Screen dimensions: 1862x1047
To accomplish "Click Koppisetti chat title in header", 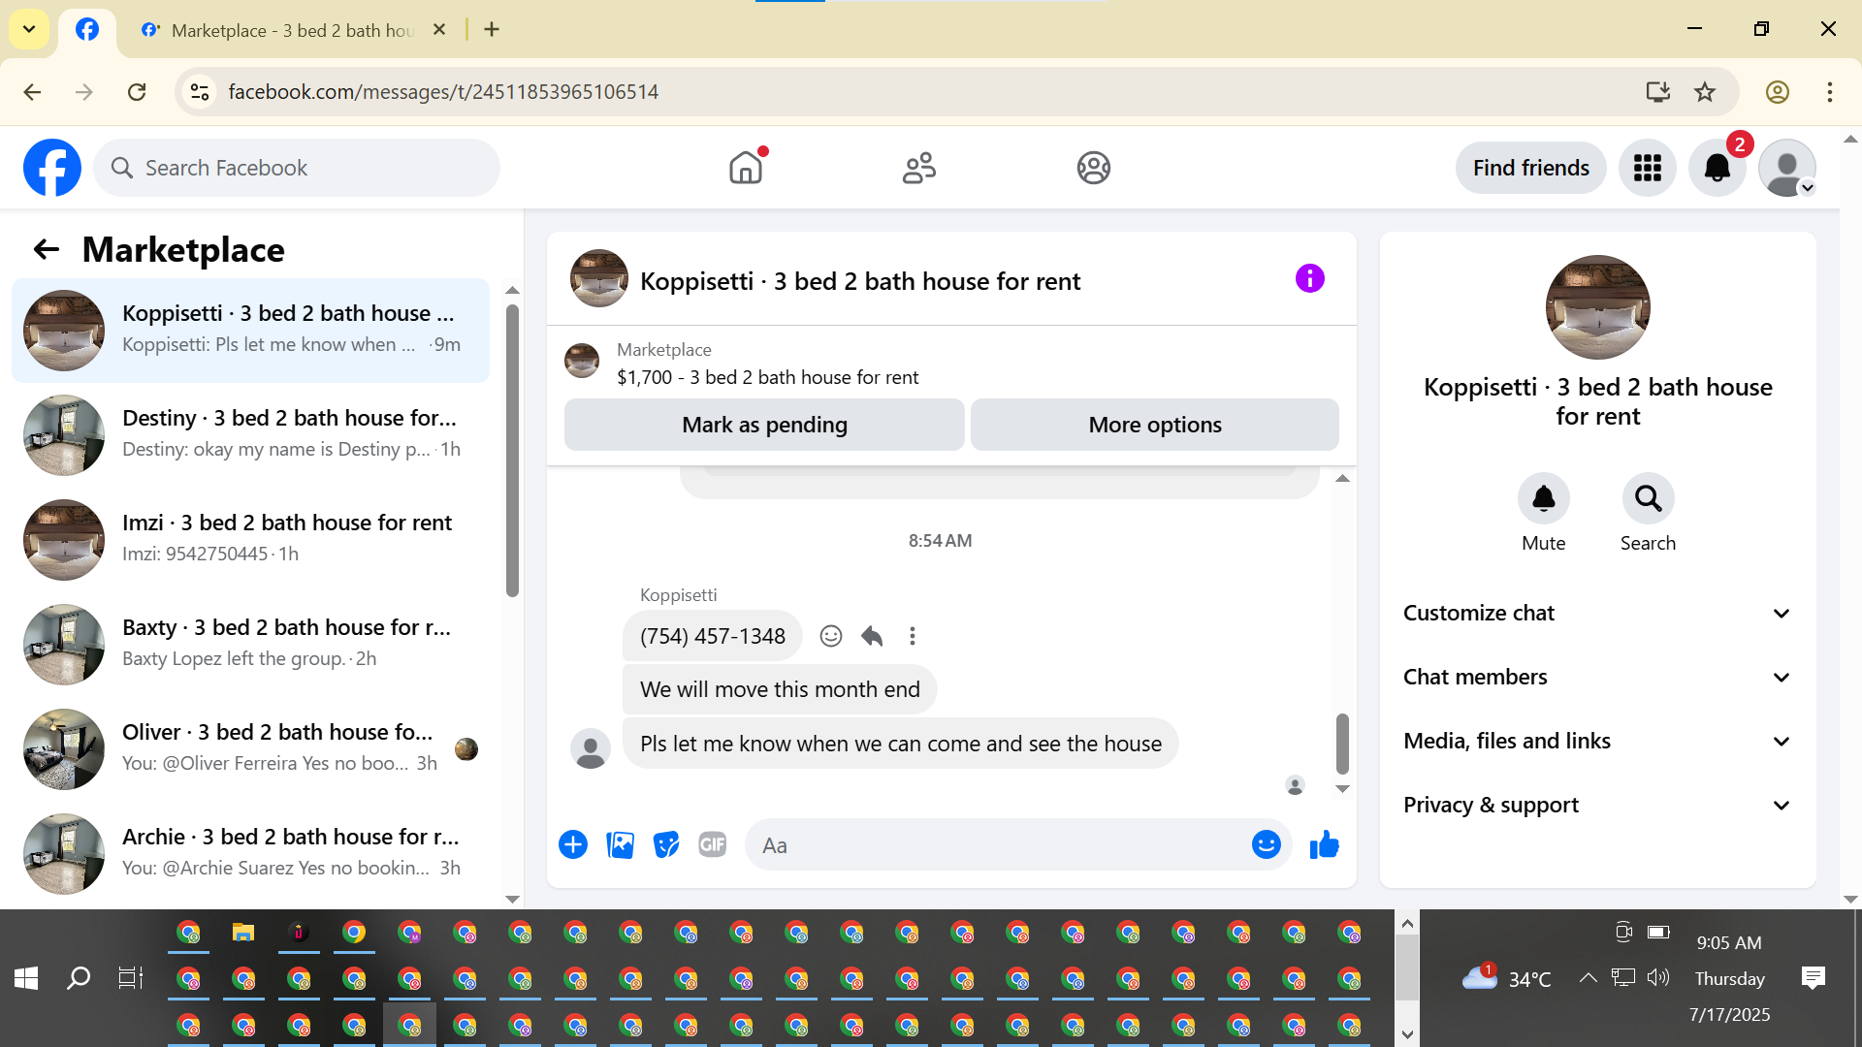I will click(859, 281).
